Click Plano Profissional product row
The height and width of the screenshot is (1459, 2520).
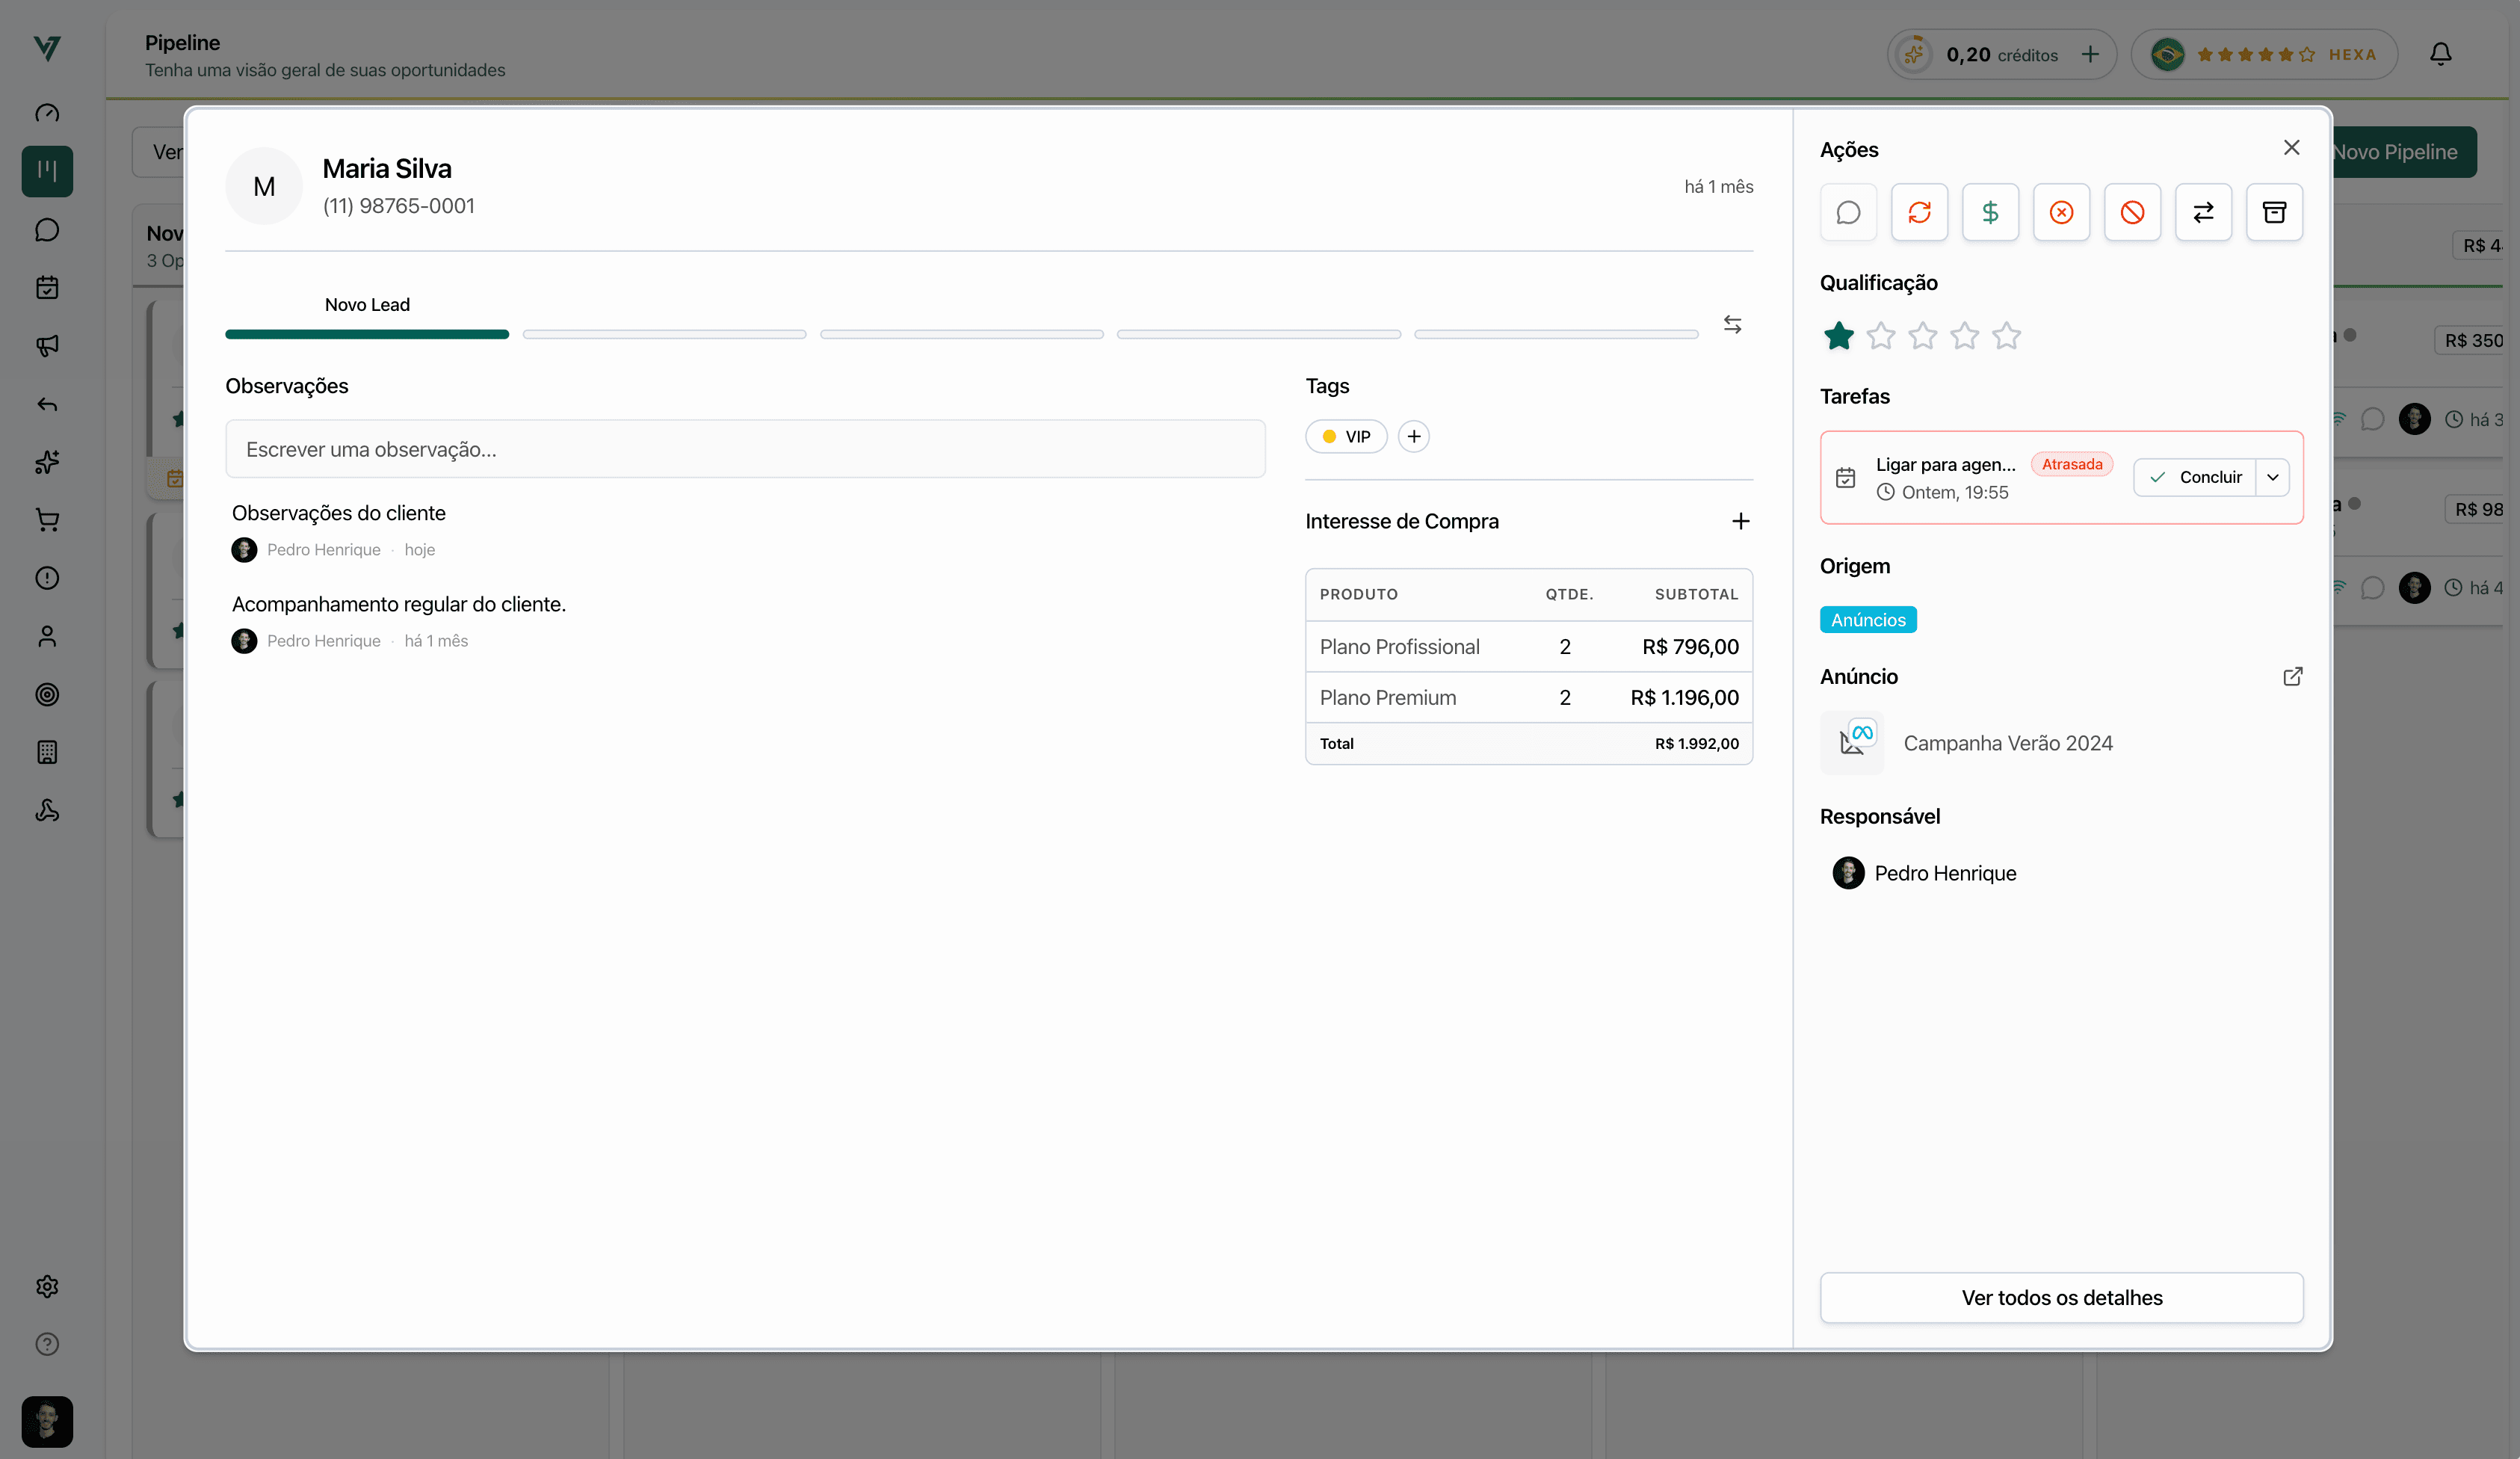[1528, 646]
